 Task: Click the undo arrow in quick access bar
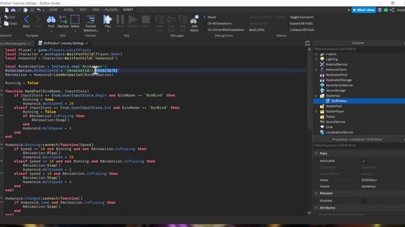click(39, 10)
